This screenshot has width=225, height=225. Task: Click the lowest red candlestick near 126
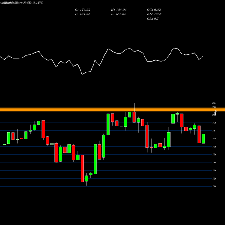tap(82, 168)
